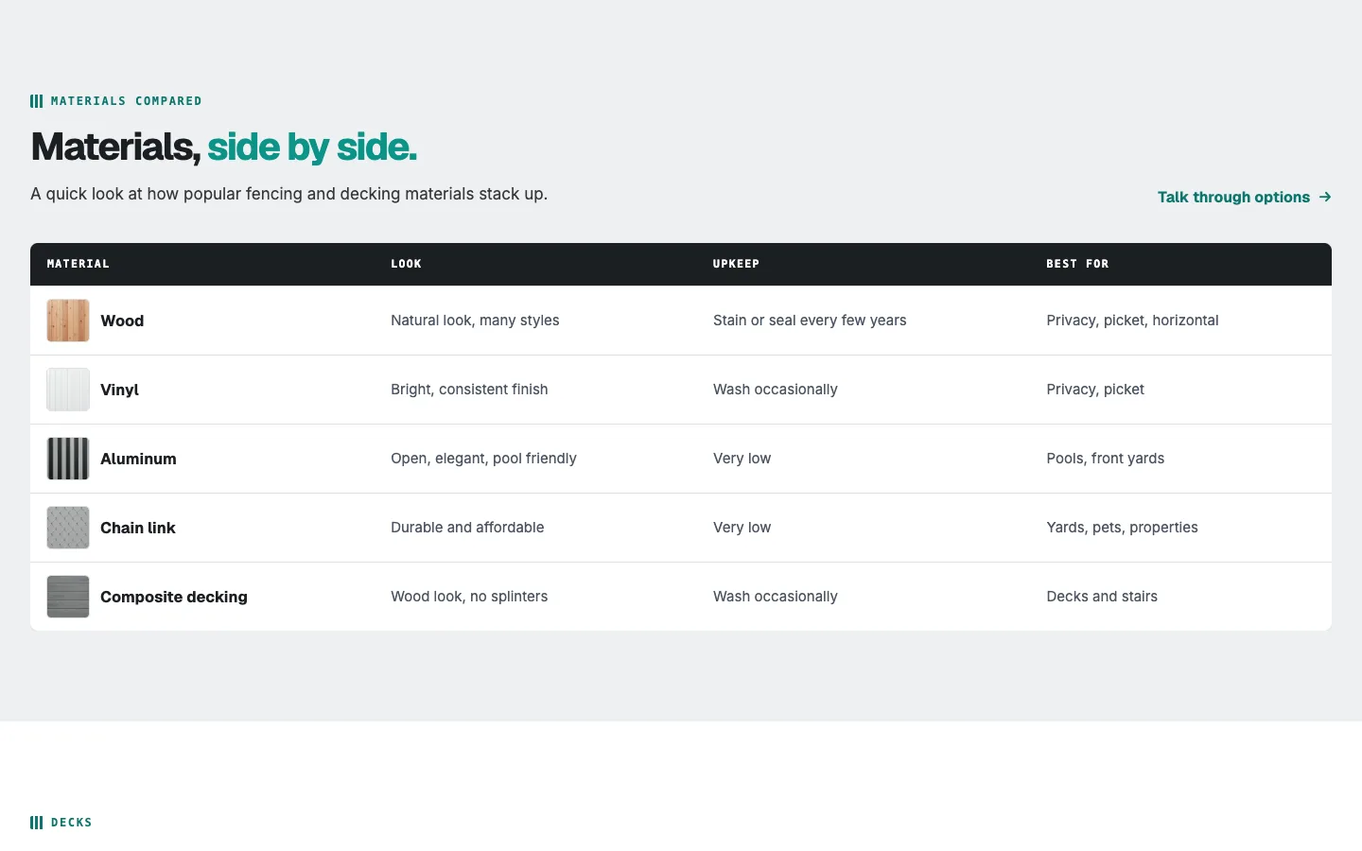Click the Vinyl material thumbnail
Viewport: 1362px width, 851px height.
point(68,390)
